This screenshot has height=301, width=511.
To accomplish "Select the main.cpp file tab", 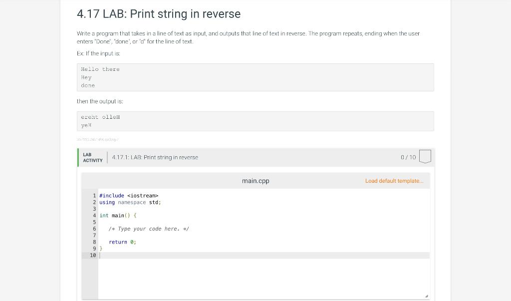I will coord(255,181).
